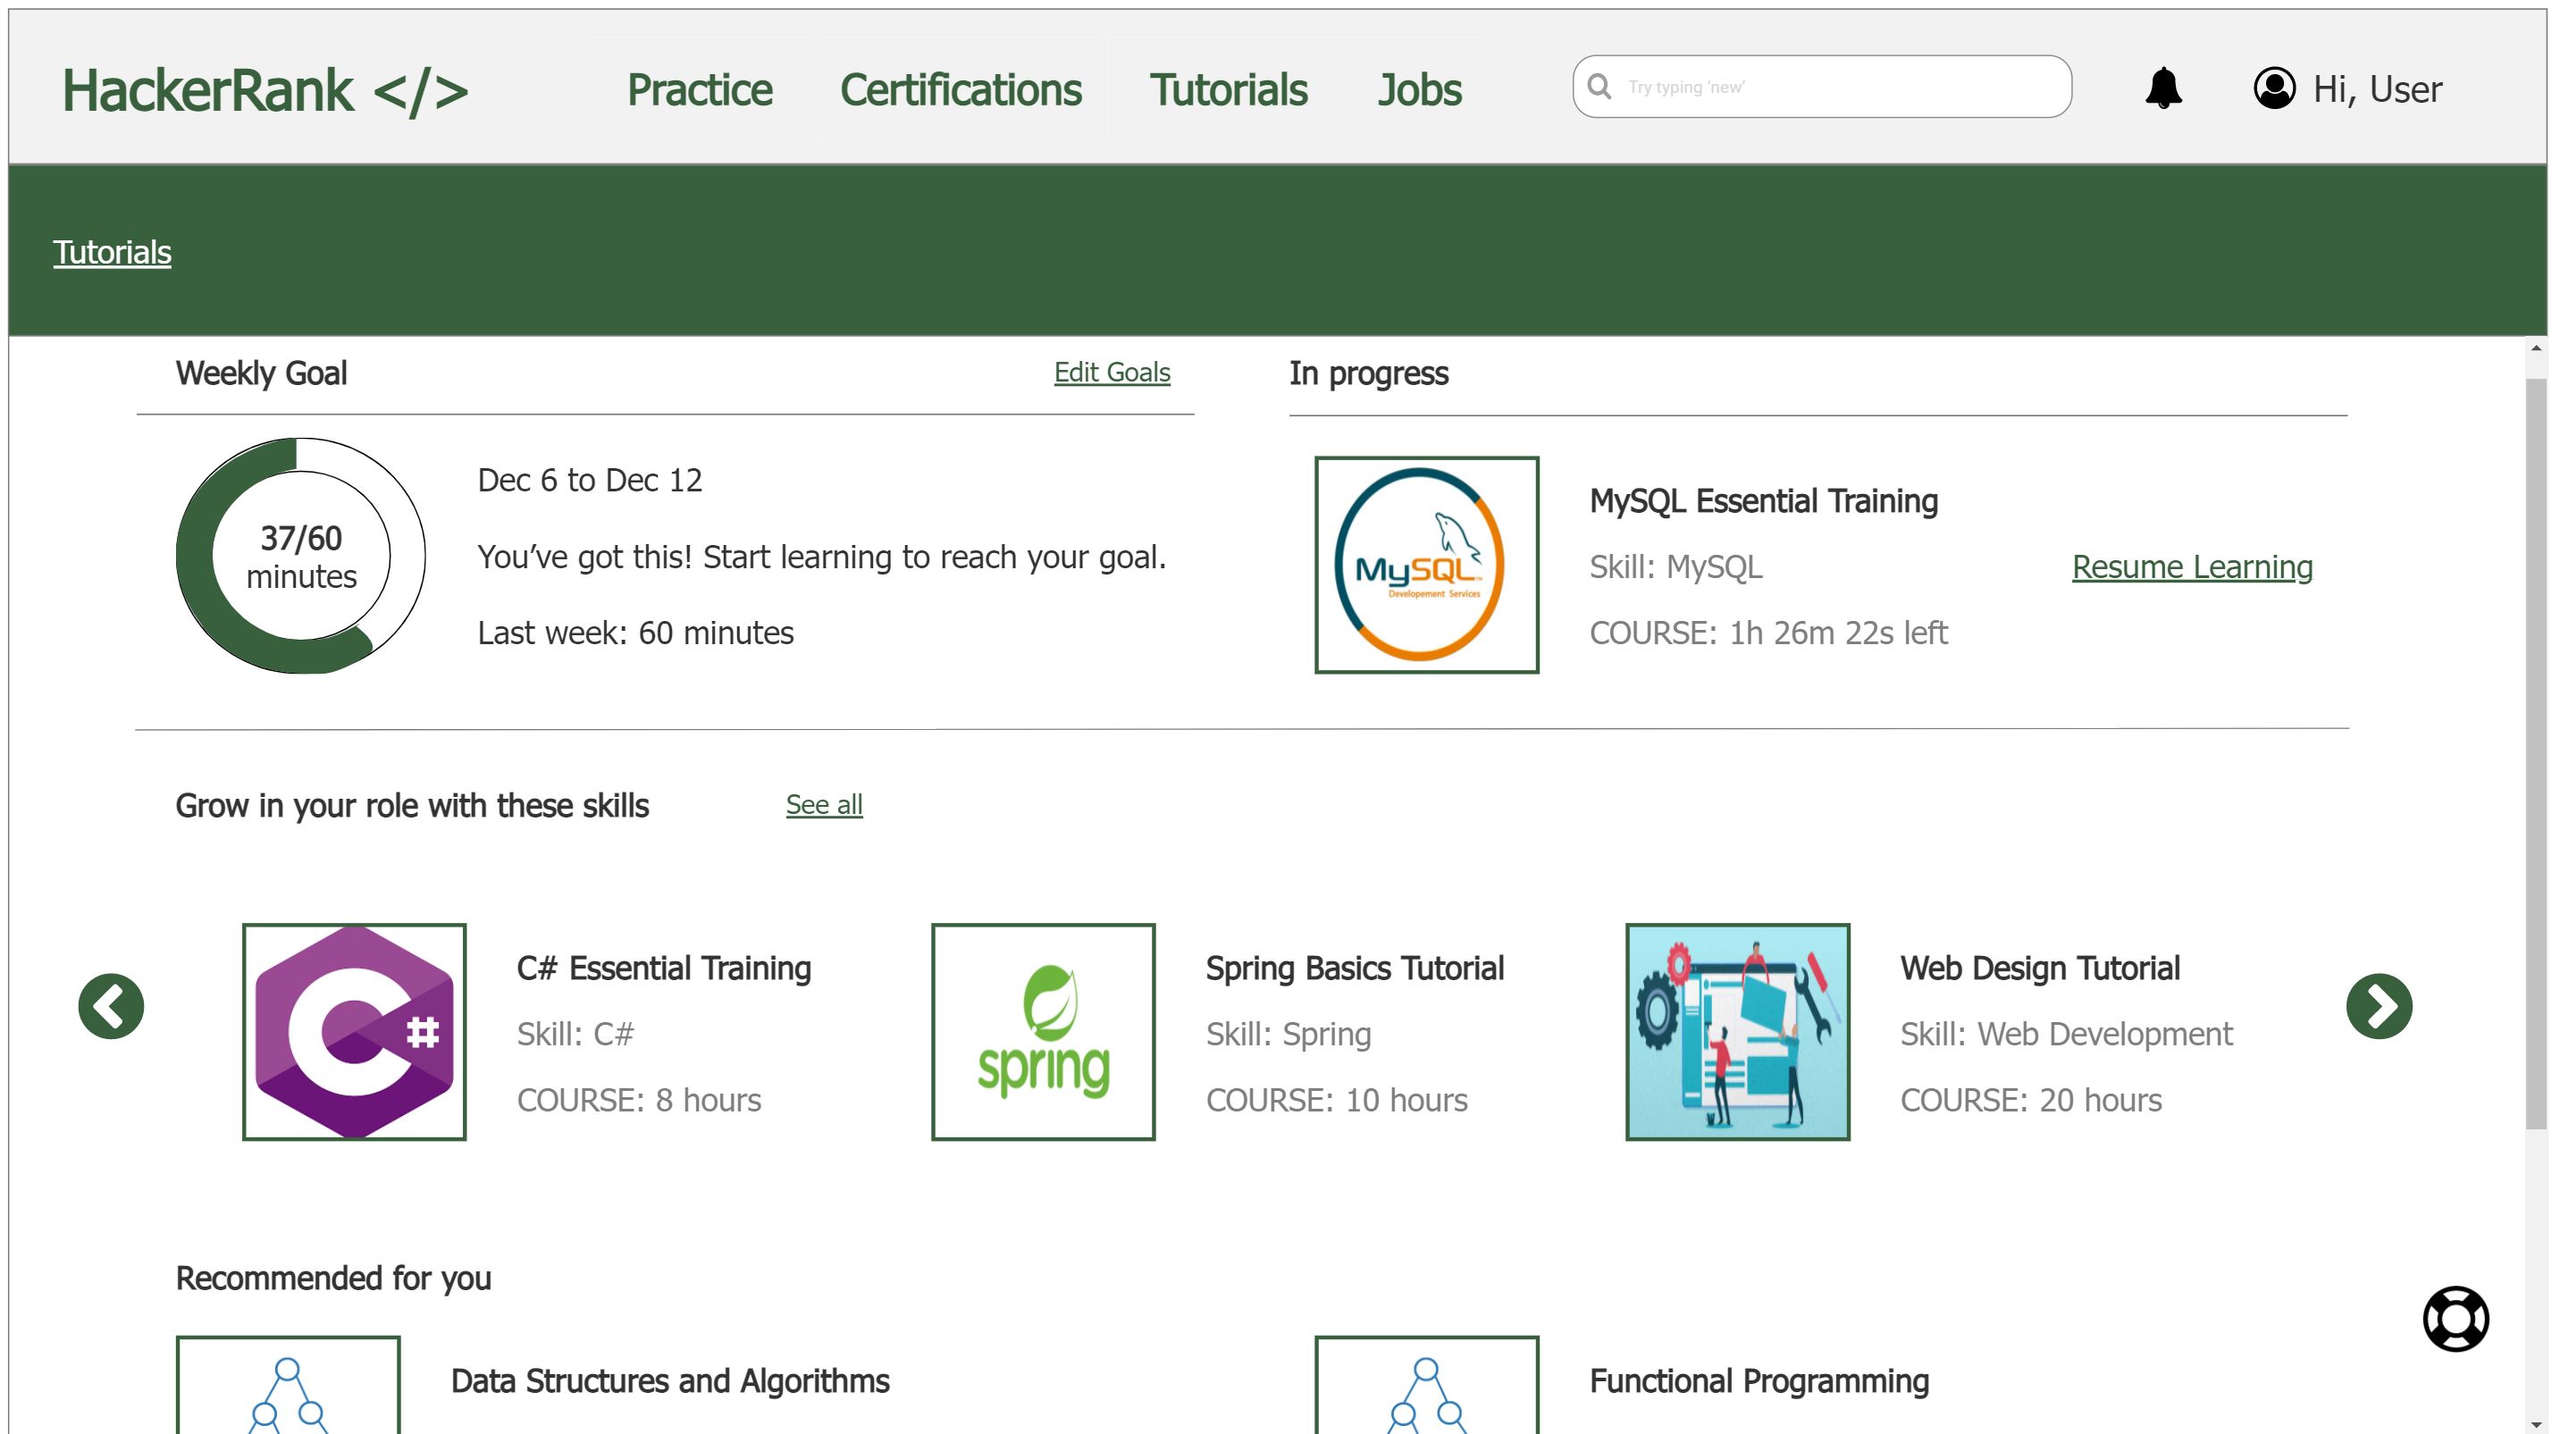Open Edit Goals for the Weekly Goal
Viewport: 2552px width, 1434px height.
1112,373
